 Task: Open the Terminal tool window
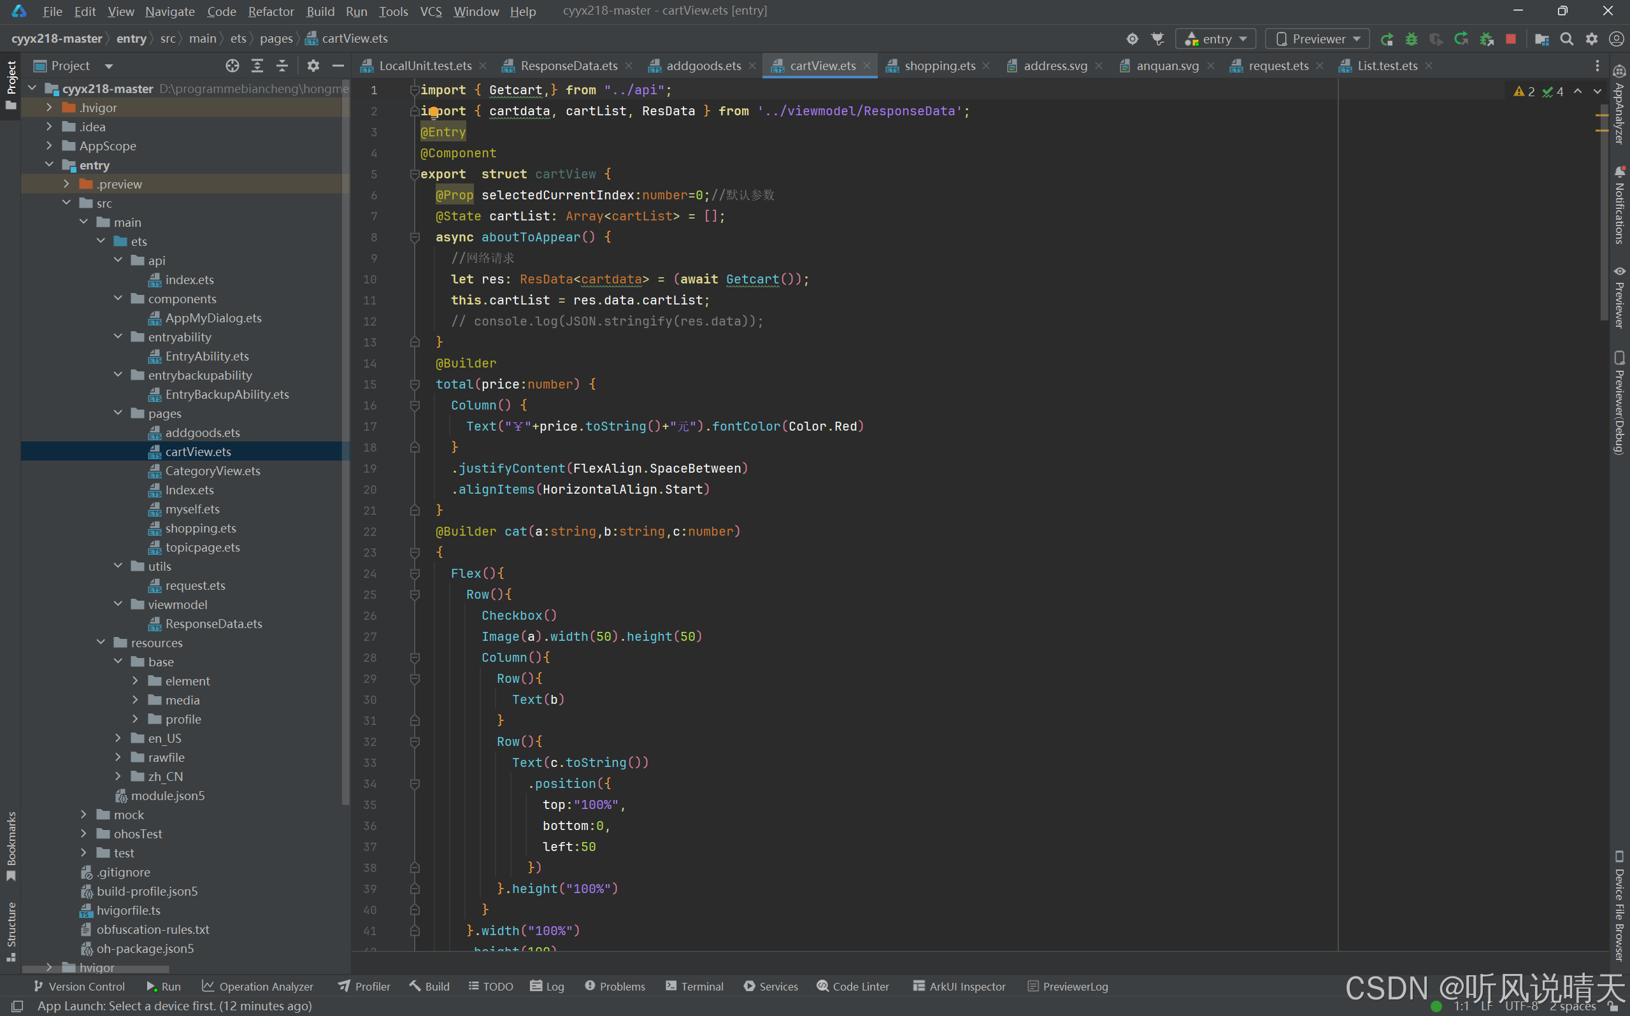(x=695, y=986)
